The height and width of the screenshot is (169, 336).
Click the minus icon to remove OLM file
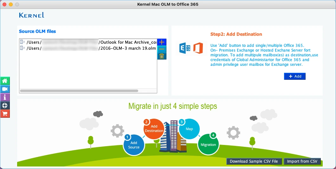coord(162,49)
